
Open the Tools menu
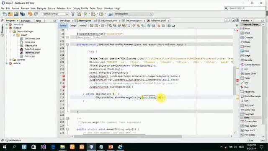click(x=100, y=8)
